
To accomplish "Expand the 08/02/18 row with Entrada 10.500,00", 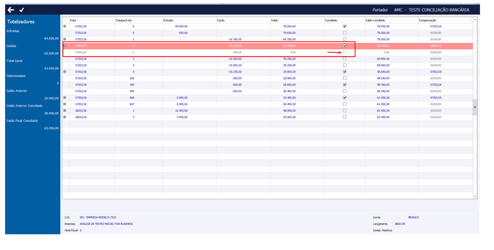I will point(65,111).
